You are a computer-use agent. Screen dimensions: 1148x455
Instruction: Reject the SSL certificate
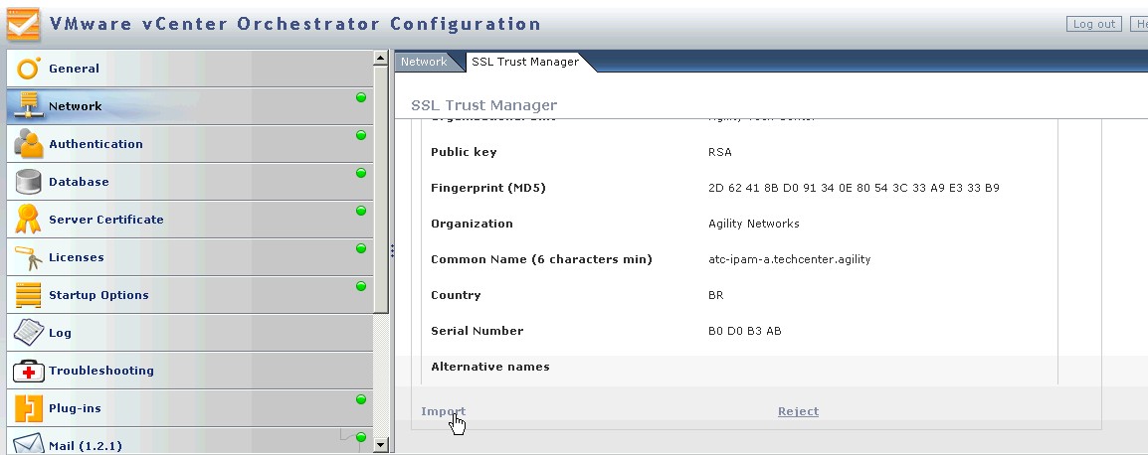(798, 411)
